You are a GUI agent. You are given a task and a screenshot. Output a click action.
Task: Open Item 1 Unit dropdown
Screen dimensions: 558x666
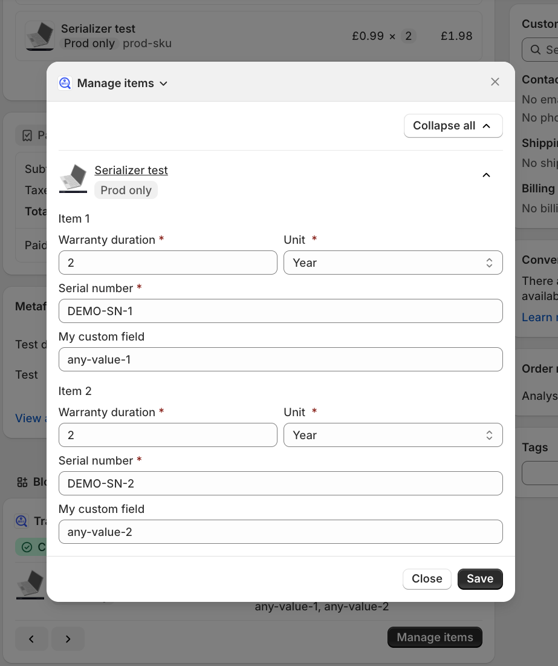393,263
